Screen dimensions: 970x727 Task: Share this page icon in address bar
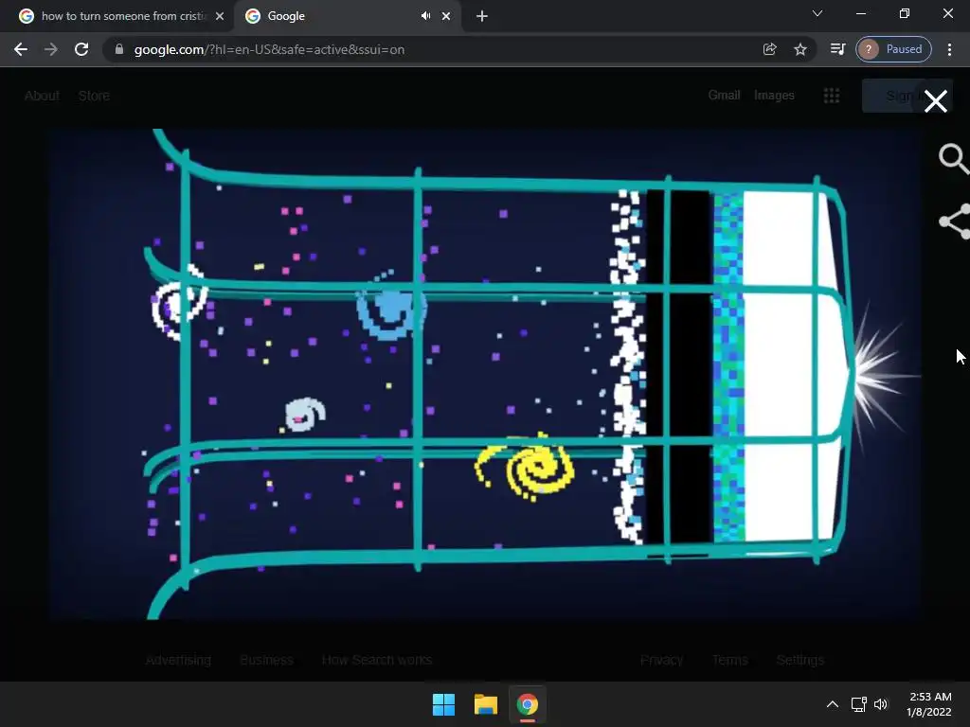769,49
